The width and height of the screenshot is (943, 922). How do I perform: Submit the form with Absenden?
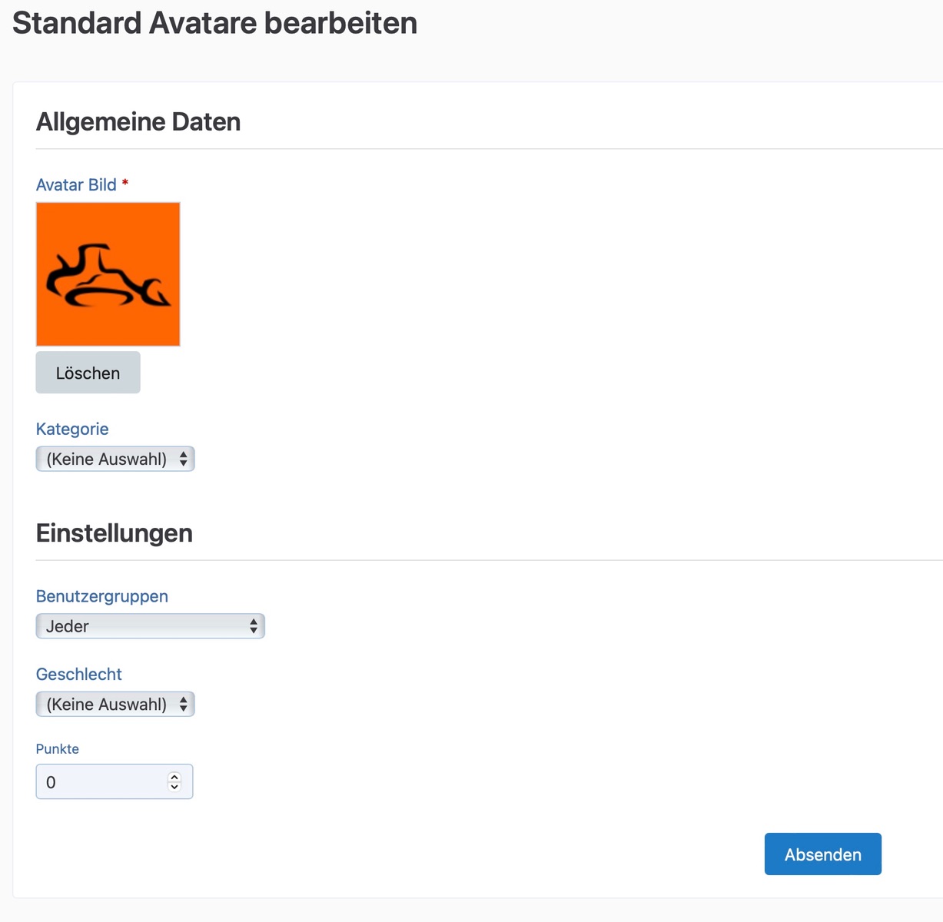pyautogui.click(x=822, y=854)
